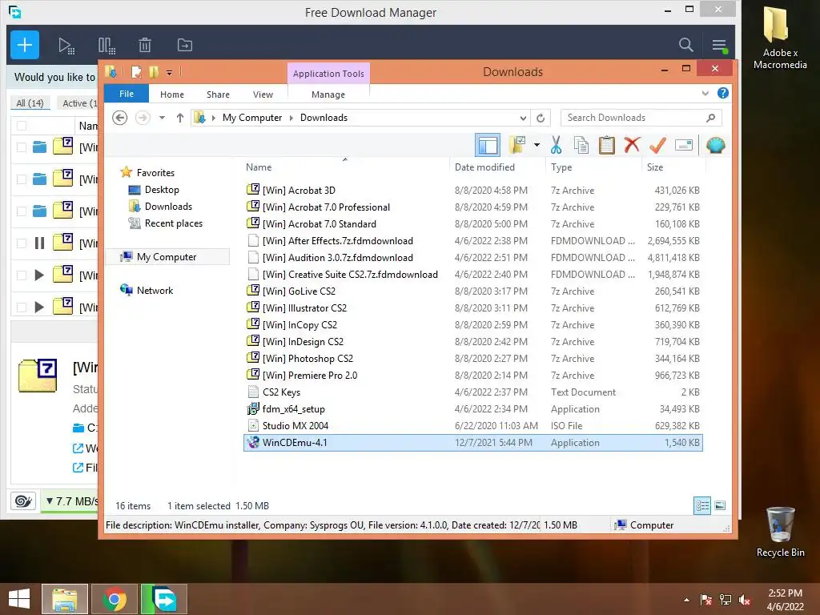Open the Manage ribbon tab
Screen dimensions: 820x615
(328, 94)
